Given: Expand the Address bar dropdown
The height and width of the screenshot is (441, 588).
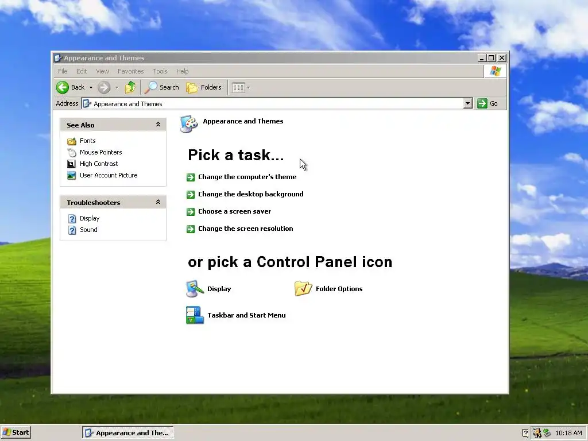Looking at the screenshot, I should [467, 103].
